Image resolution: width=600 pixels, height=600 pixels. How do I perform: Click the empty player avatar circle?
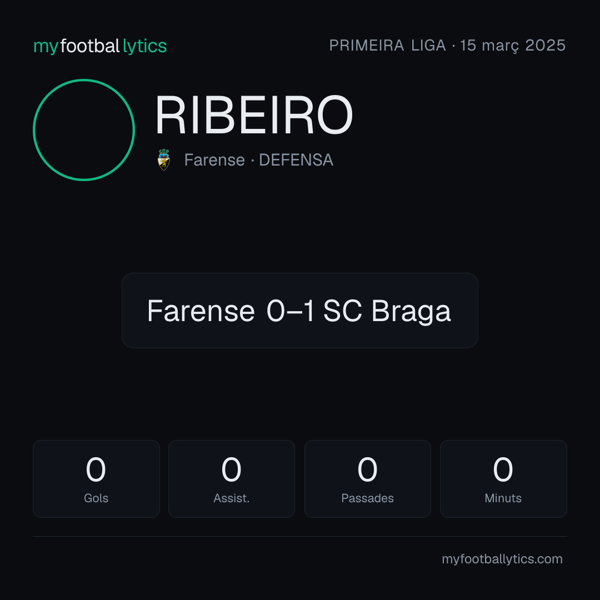click(84, 129)
